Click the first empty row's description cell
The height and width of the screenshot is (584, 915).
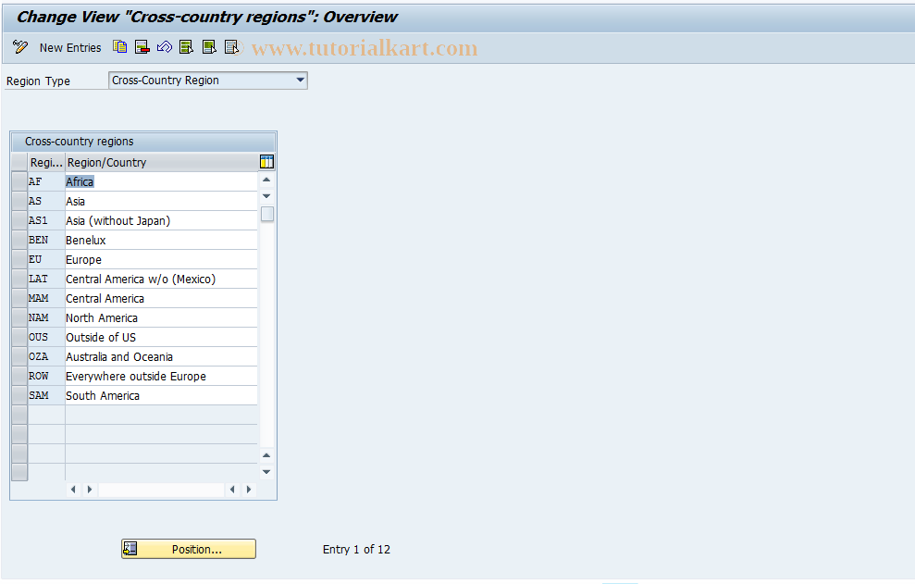(161, 415)
